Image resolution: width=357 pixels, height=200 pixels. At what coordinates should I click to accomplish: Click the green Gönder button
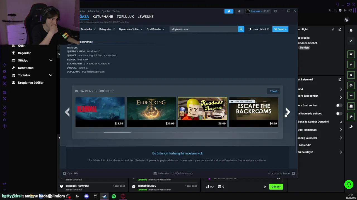(276, 187)
